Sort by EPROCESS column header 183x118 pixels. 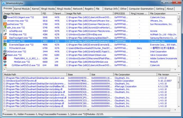pos(122,14)
